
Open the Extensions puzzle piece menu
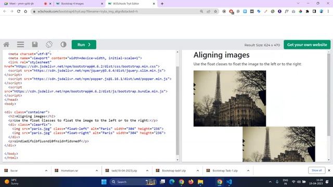click(x=308, y=11)
